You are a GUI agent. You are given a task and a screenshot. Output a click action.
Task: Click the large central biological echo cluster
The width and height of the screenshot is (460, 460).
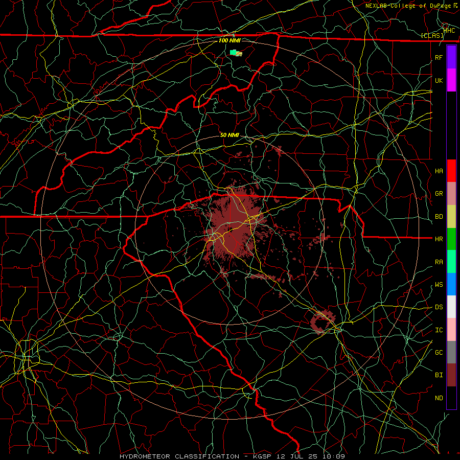(x=235, y=224)
